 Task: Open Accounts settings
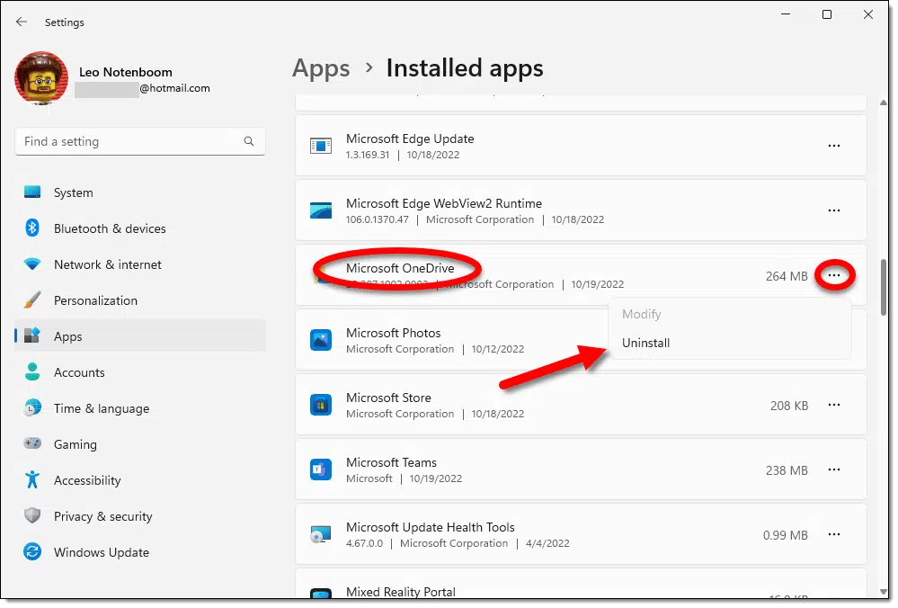pyautogui.click(x=140, y=373)
